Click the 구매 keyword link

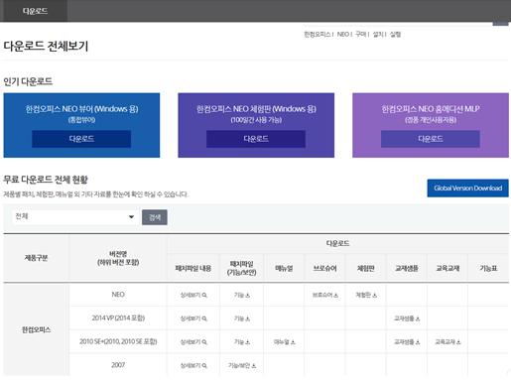tap(360, 34)
